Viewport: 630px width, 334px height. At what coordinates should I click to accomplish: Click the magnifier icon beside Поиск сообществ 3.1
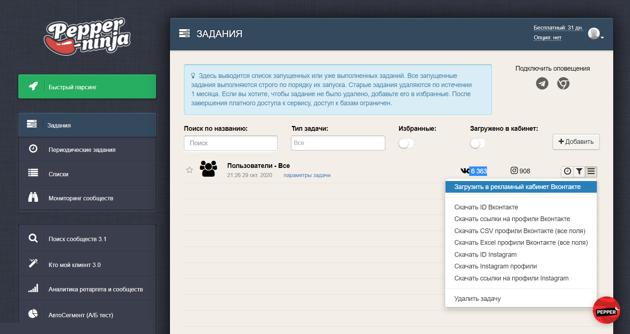click(33, 238)
